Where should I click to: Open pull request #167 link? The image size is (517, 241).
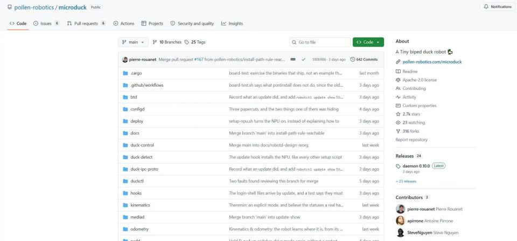pyautogui.click(x=199, y=60)
